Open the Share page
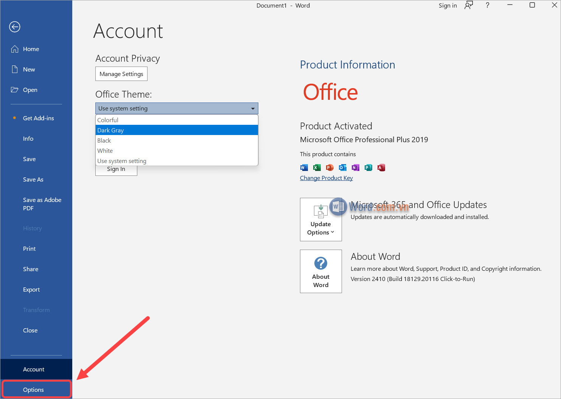 (36, 269)
